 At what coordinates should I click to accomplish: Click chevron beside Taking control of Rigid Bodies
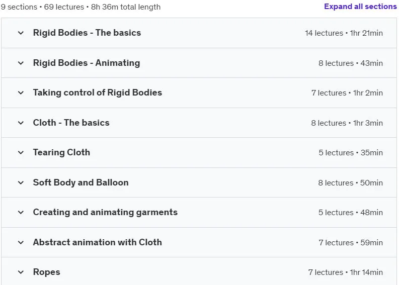21,93
